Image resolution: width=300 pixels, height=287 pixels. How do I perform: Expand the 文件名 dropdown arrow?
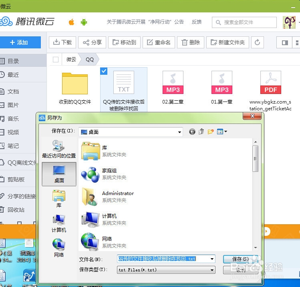pyautogui.click(x=212, y=259)
